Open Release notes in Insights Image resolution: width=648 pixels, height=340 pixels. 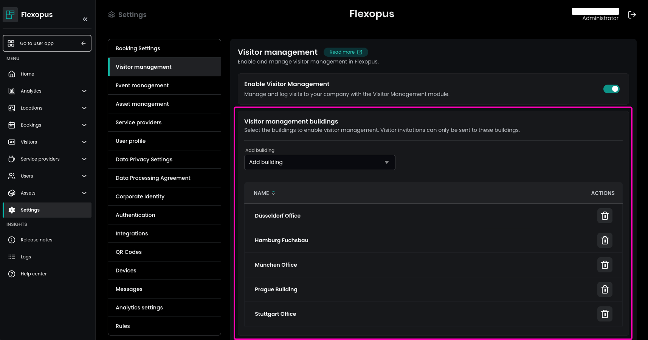(x=36, y=240)
